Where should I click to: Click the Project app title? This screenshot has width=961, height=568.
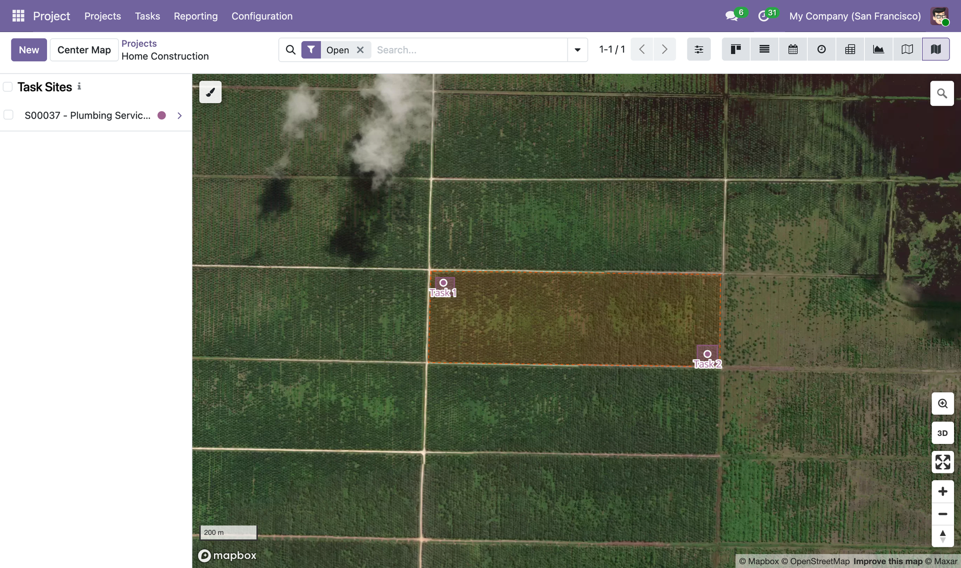pos(52,16)
